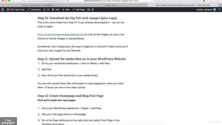This screenshot has width=222, height=125.
Task: Switch to the middle Design Studio tab
Action: (x=111, y=5)
